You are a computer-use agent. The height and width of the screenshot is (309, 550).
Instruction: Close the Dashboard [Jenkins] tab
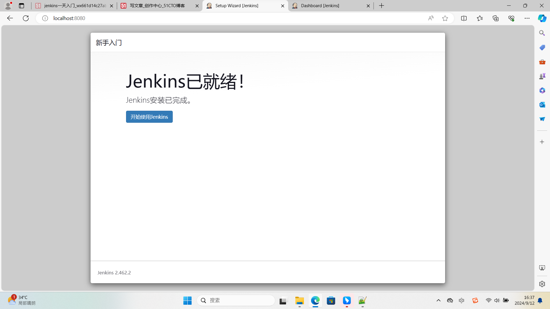[x=368, y=6]
